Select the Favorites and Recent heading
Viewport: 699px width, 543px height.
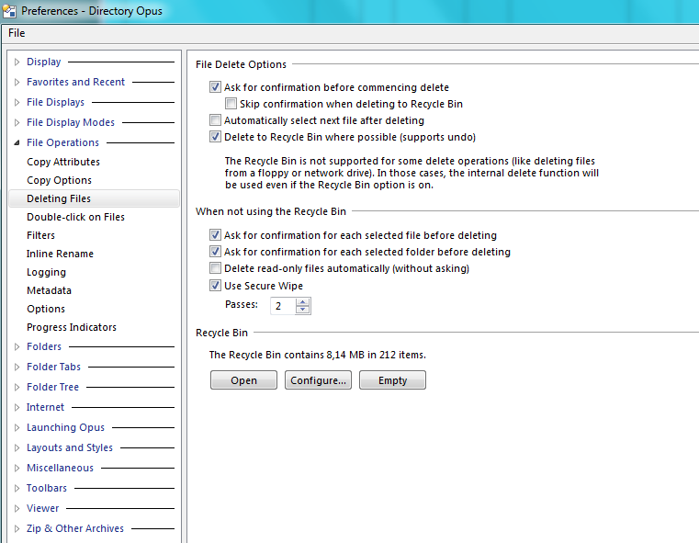(76, 82)
